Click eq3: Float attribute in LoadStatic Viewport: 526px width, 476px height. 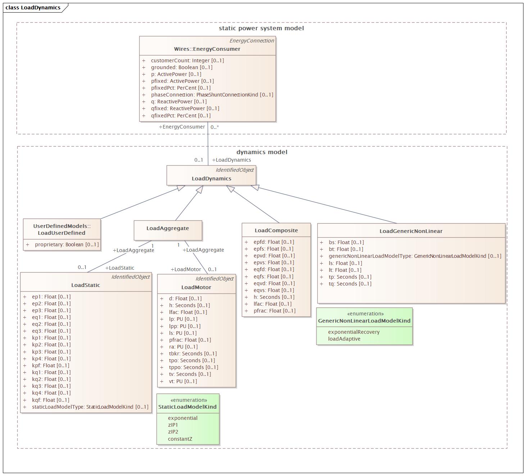click(x=51, y=331)
